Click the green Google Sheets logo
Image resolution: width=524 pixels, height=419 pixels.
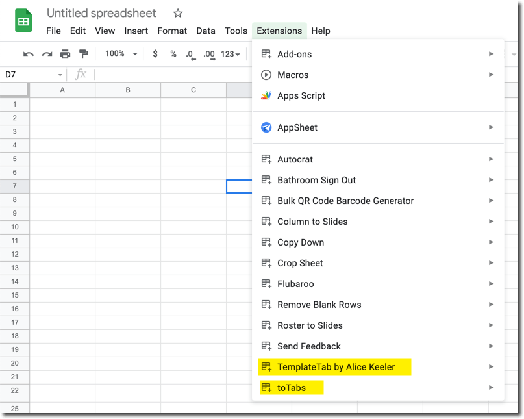coord(23,20)
